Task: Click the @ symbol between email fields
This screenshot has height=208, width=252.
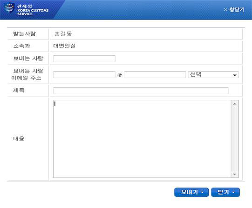Action: point(120,75)
